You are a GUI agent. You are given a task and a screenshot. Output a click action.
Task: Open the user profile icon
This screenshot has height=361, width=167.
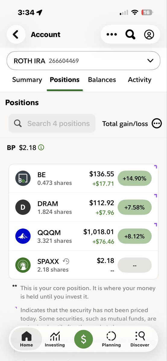click(x=149, y=35)
